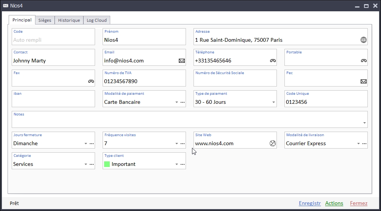Switch to the Sièges tab
This screenshot has width=381, height=211.
click(x=45, y=20)
